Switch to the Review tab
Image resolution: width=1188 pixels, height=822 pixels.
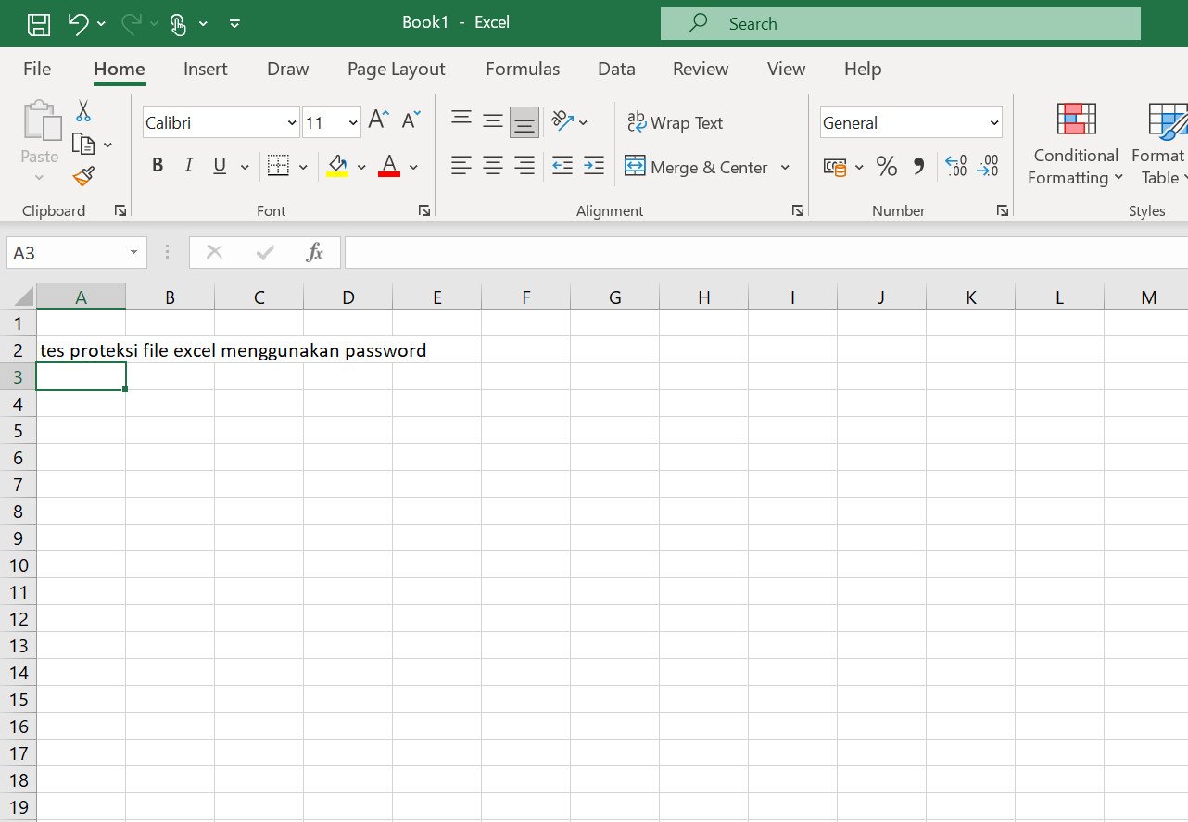(x=701, y=69)
